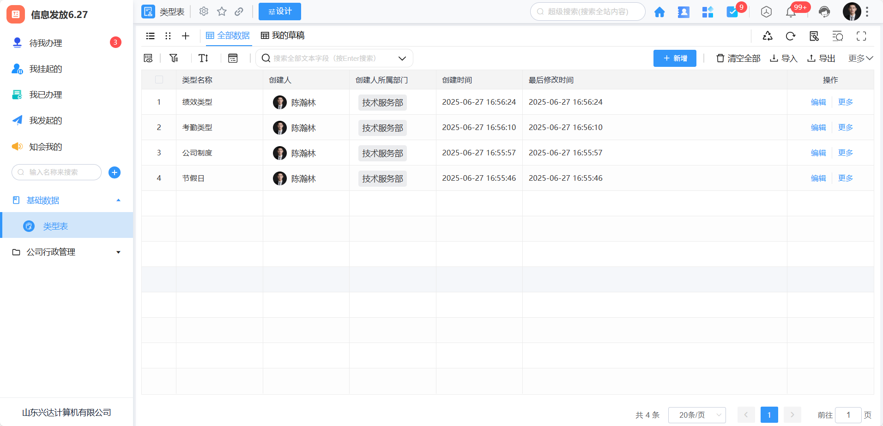
Task: Click the blue 新增 button
Action: (675, 58)
